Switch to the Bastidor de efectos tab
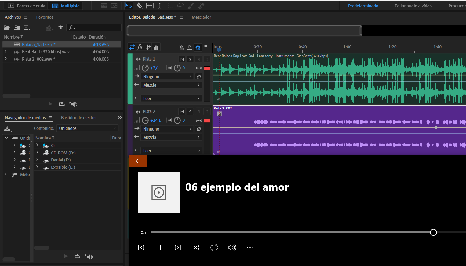Screen dimensions: 466x266 click(78, 118)
